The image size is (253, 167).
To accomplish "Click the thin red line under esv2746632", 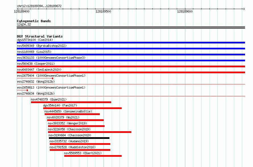I will [131, 84].
